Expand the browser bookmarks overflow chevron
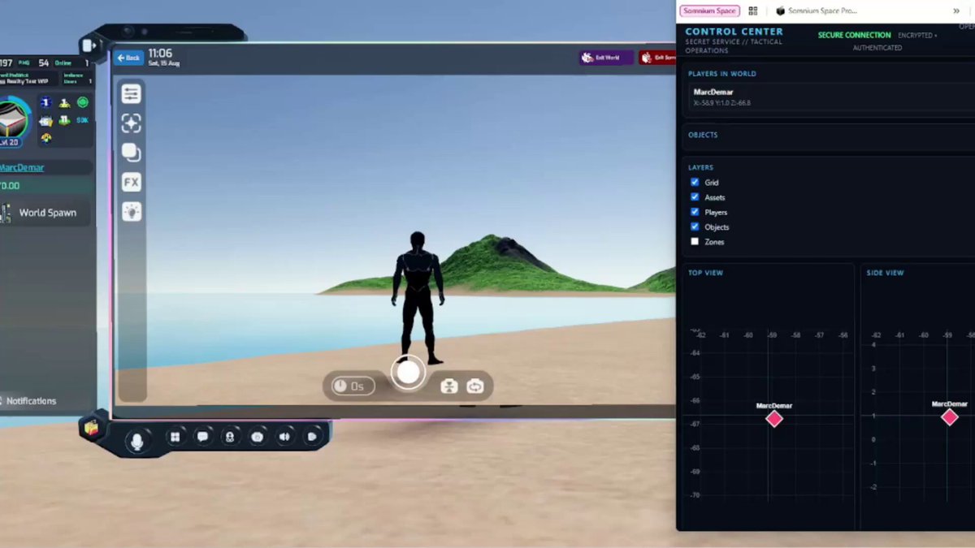Image resolution: width=975 pixels, height=548 pixels. [956, 11]
